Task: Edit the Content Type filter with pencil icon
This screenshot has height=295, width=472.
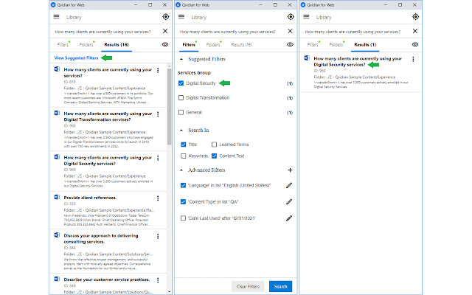Action: click(289, 201)
